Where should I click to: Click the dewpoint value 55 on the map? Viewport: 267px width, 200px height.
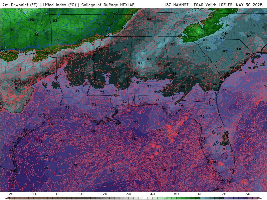[x=56, y=40]
